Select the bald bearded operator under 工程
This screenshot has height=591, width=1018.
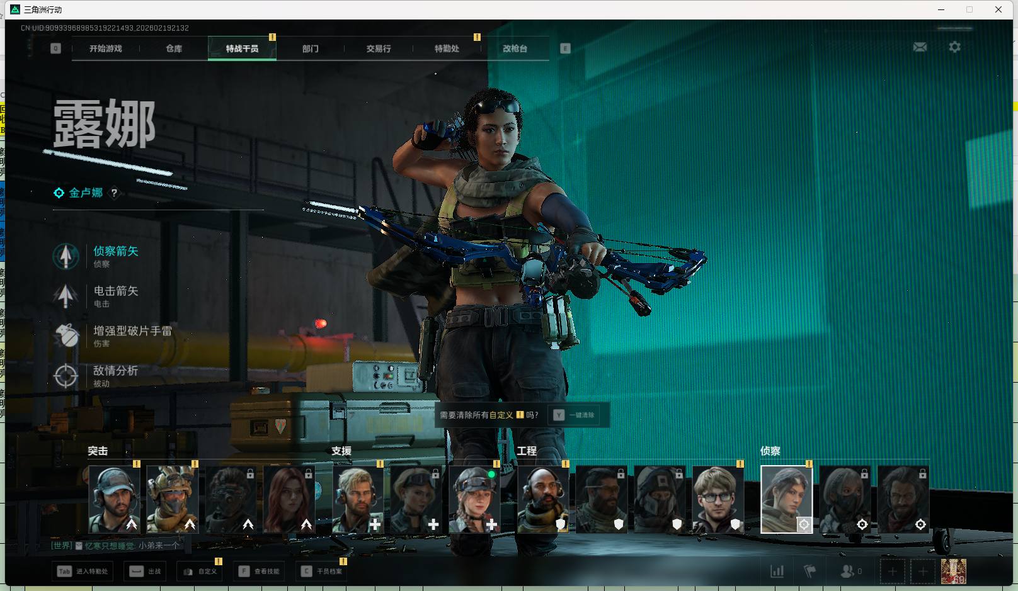click(x=543, y=500)
